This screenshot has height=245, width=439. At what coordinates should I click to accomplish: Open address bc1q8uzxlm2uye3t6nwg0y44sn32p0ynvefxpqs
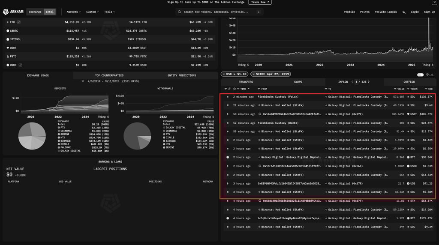pos(289,218)
